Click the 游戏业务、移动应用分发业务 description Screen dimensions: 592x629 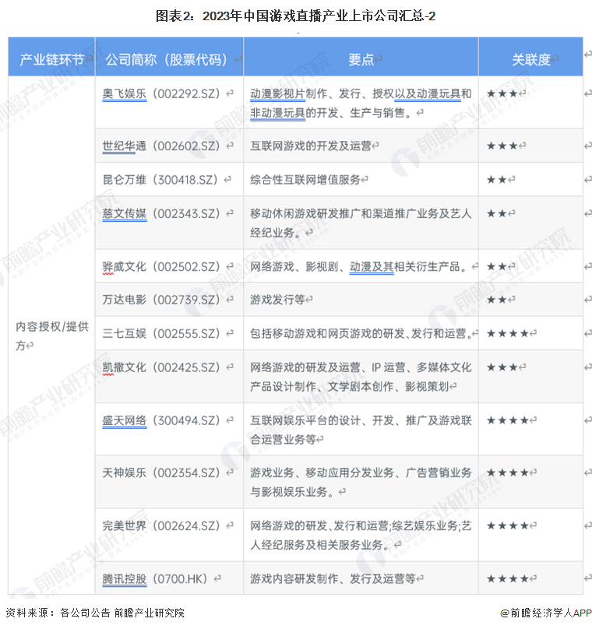(361, 482)
